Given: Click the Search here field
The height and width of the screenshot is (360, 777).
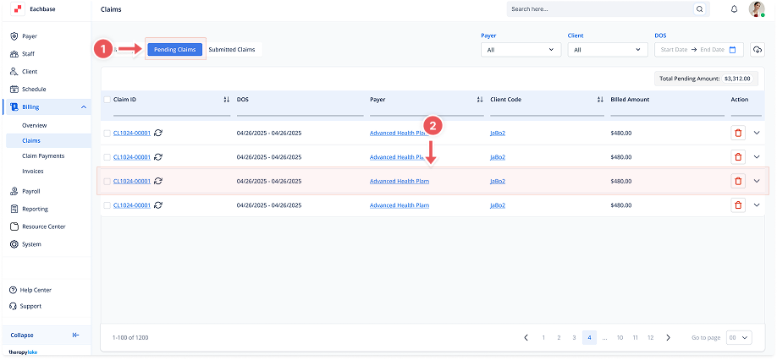Looking at the screenshot, I should tap(599, 9).
